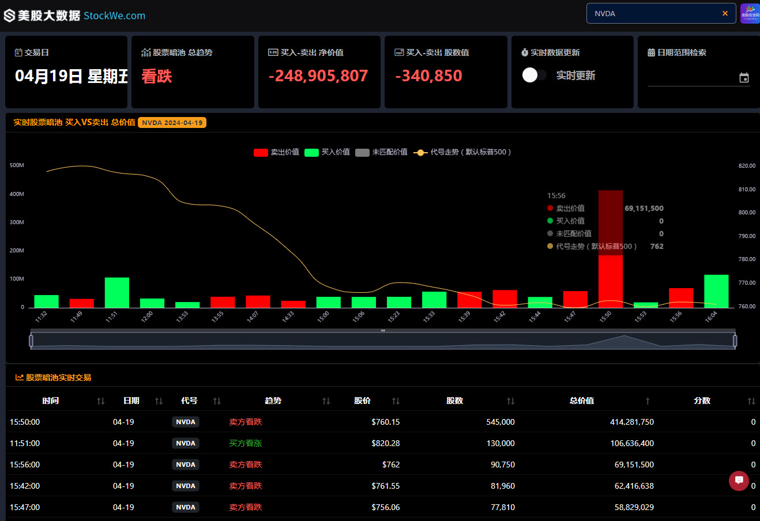Open the red chat bubble icon

pyautogui.click(x=739, y=481)
